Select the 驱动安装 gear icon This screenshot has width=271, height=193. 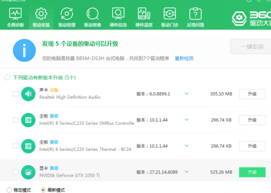click(41, 13)
